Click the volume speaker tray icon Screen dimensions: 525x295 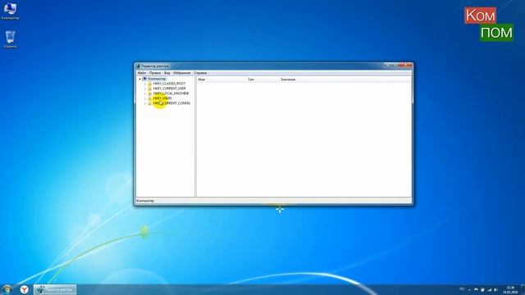(495, 289)
